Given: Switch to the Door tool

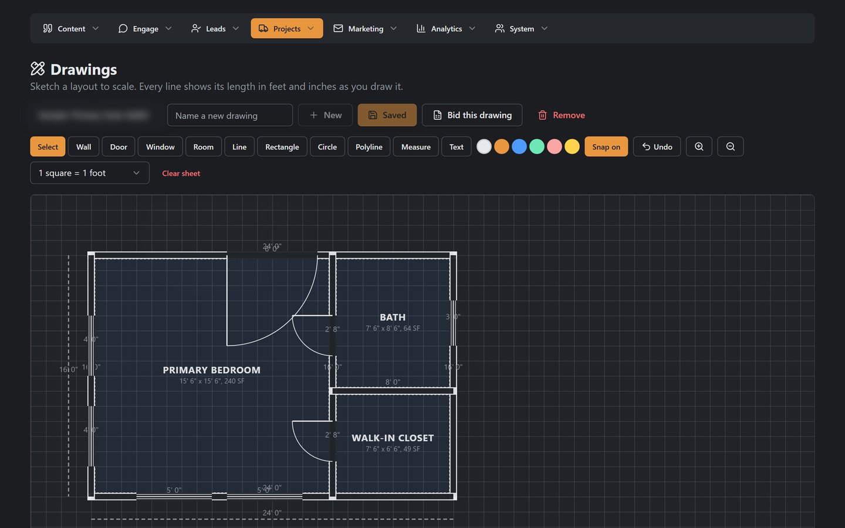Looking at the screenshot, I should click(x=119, y=147).
